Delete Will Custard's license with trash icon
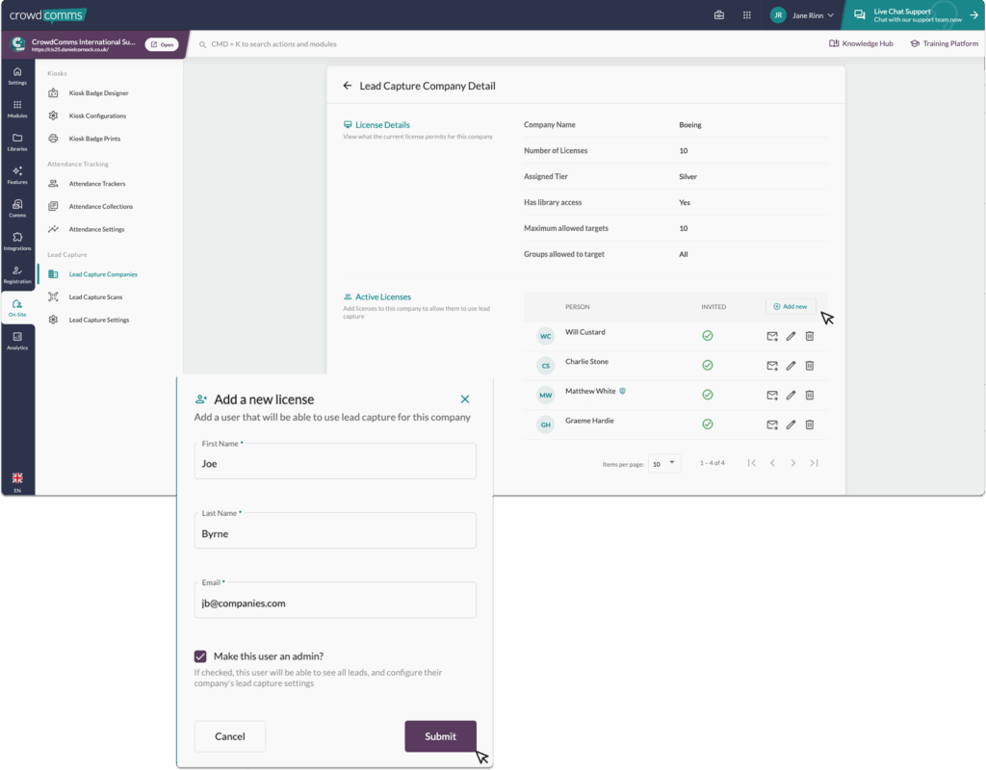Image resolution: width=986 pixels, height=770 pixels. pyautogui.click(x=809, y=336)
